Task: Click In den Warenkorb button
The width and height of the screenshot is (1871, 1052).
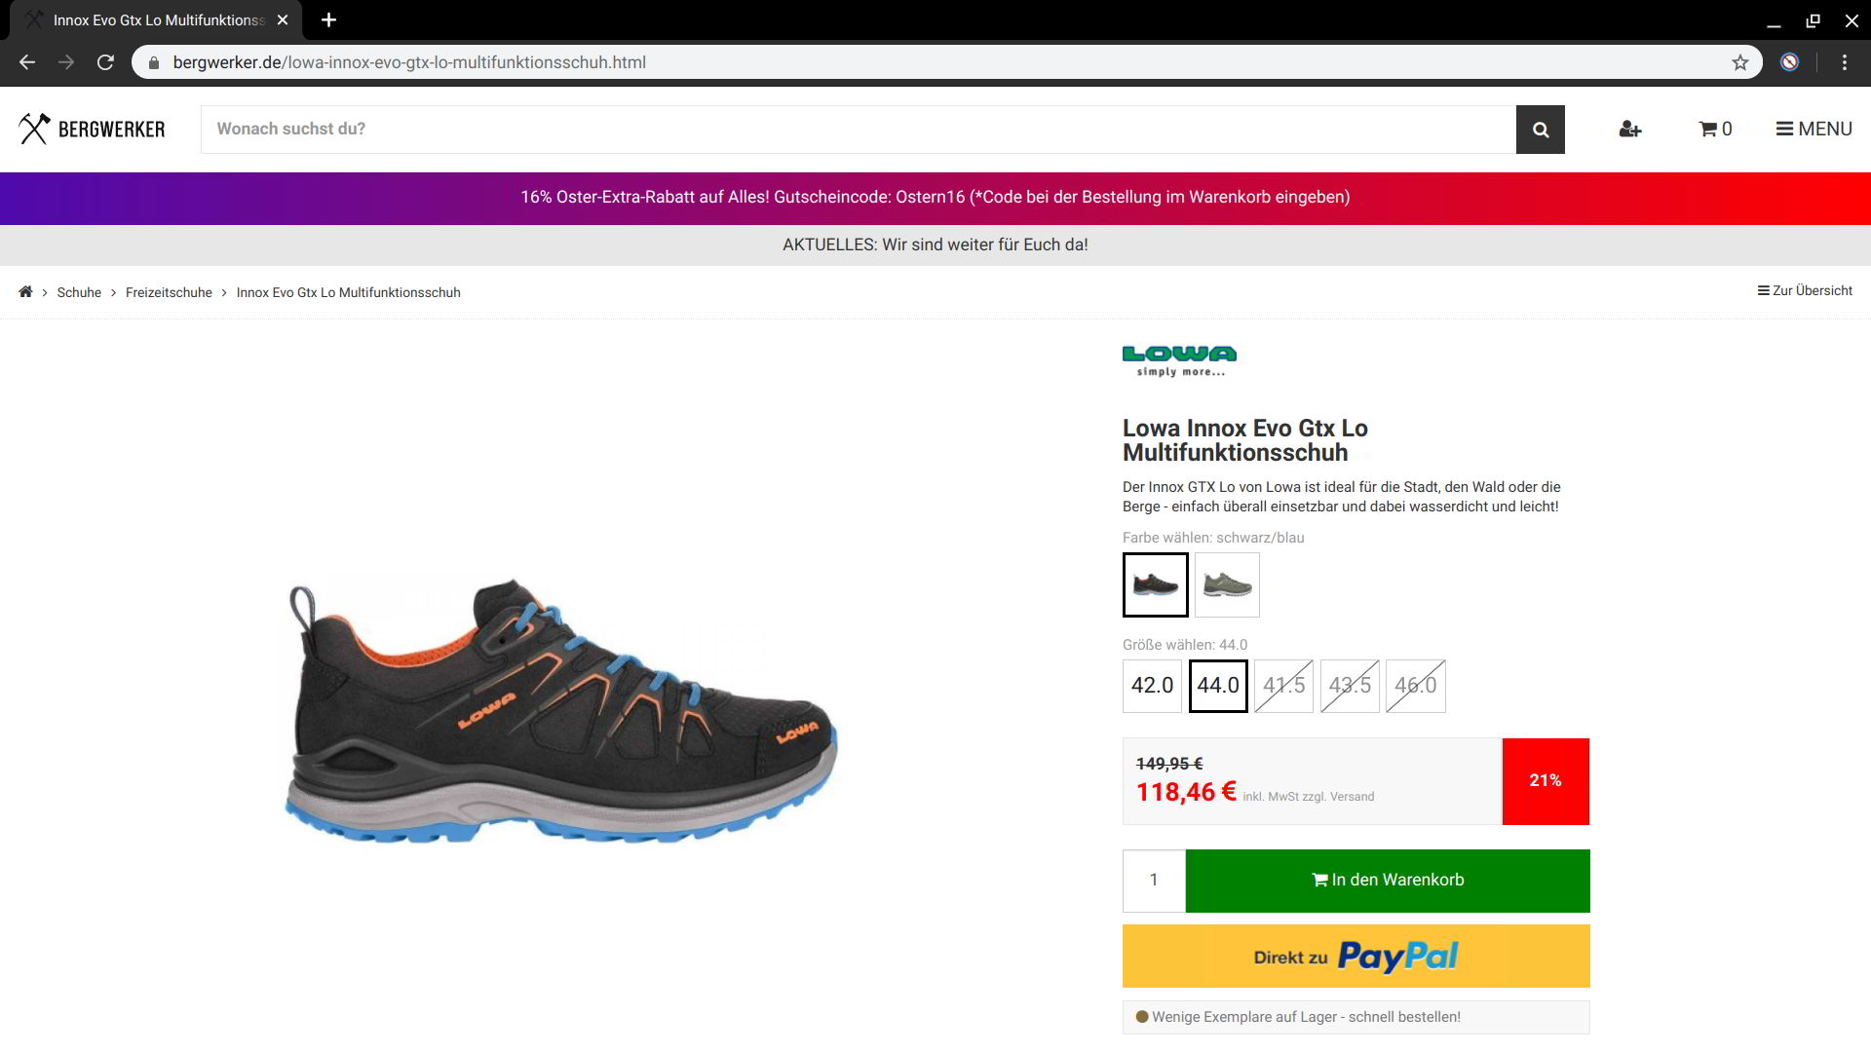Action: 1388,881
